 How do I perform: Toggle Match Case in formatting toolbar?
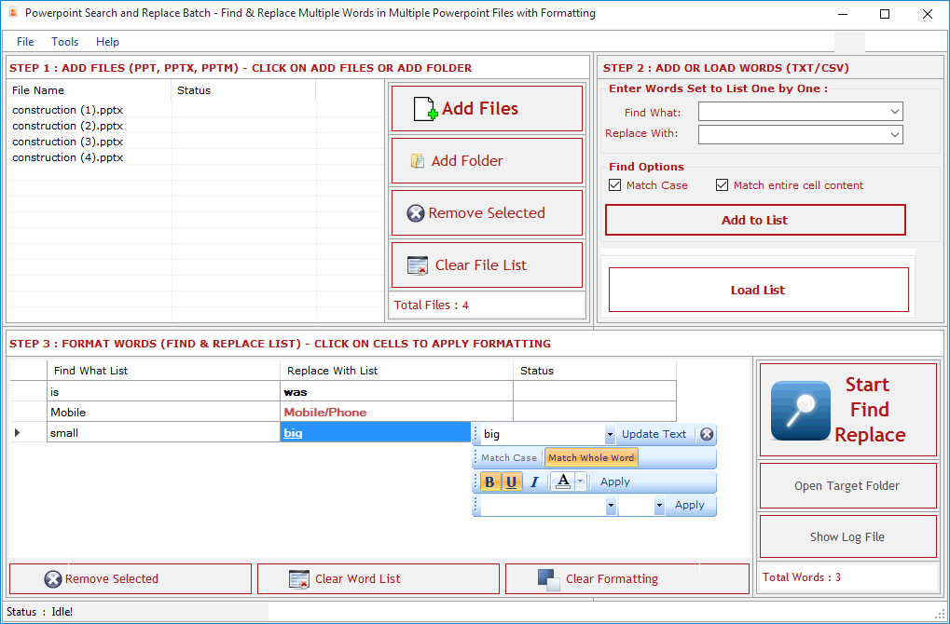(509, 457)
